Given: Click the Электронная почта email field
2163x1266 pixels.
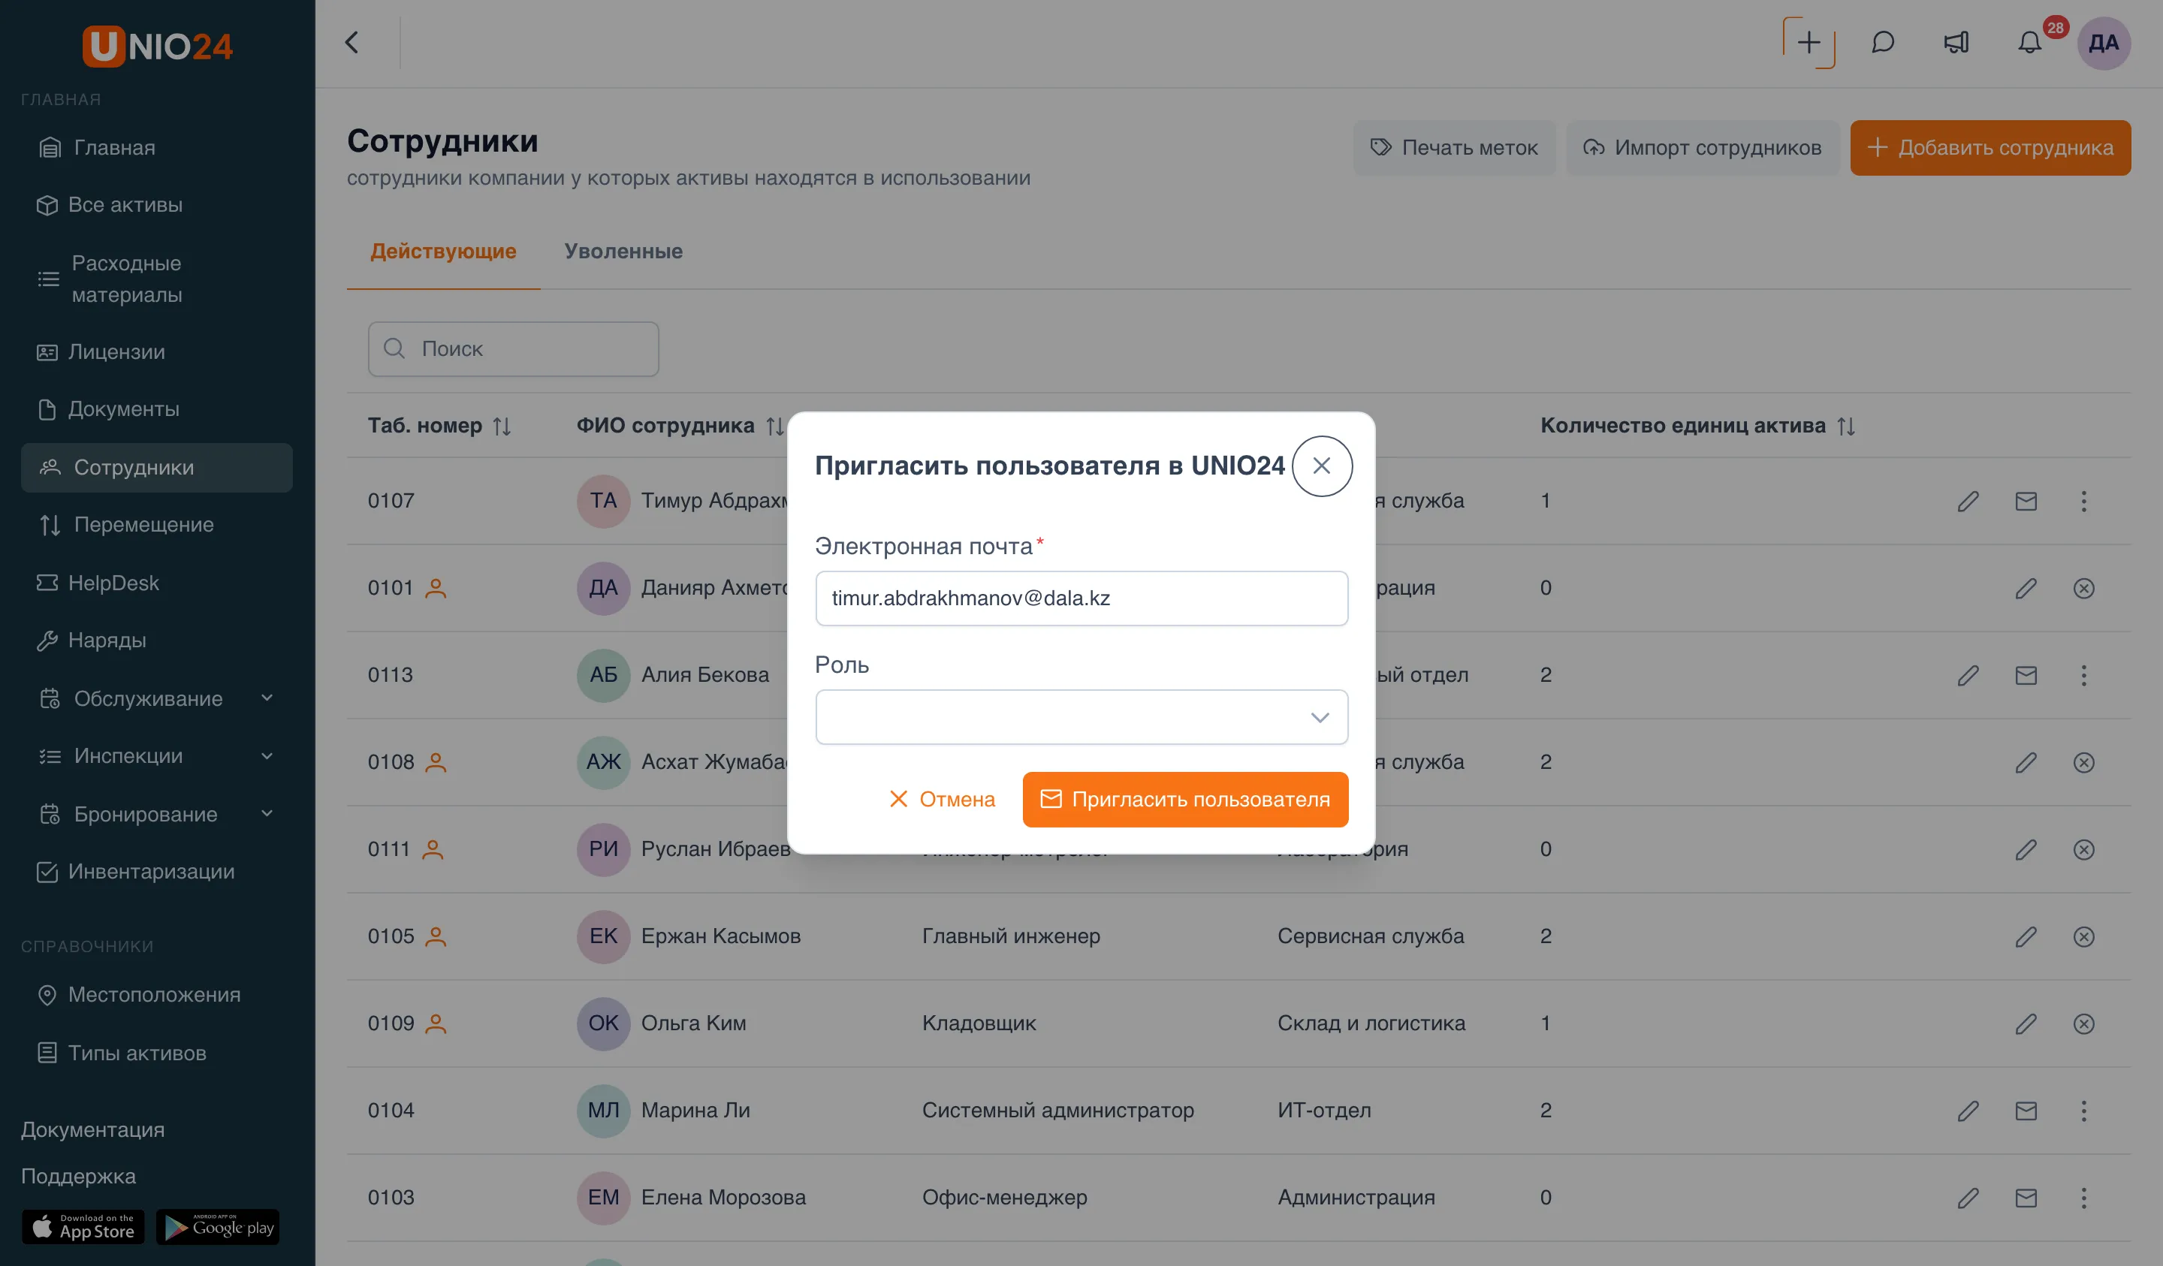Looking at the screenshot, I should pos(1081,598).
